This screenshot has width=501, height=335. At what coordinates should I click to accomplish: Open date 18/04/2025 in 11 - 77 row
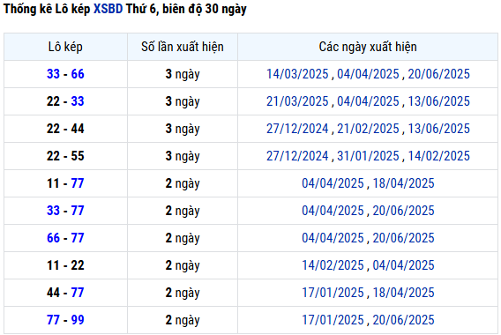[x=404, y=183]
